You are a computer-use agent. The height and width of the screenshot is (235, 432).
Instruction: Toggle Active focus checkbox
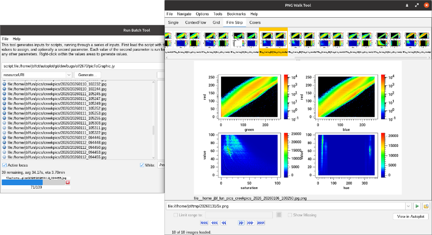5,165
